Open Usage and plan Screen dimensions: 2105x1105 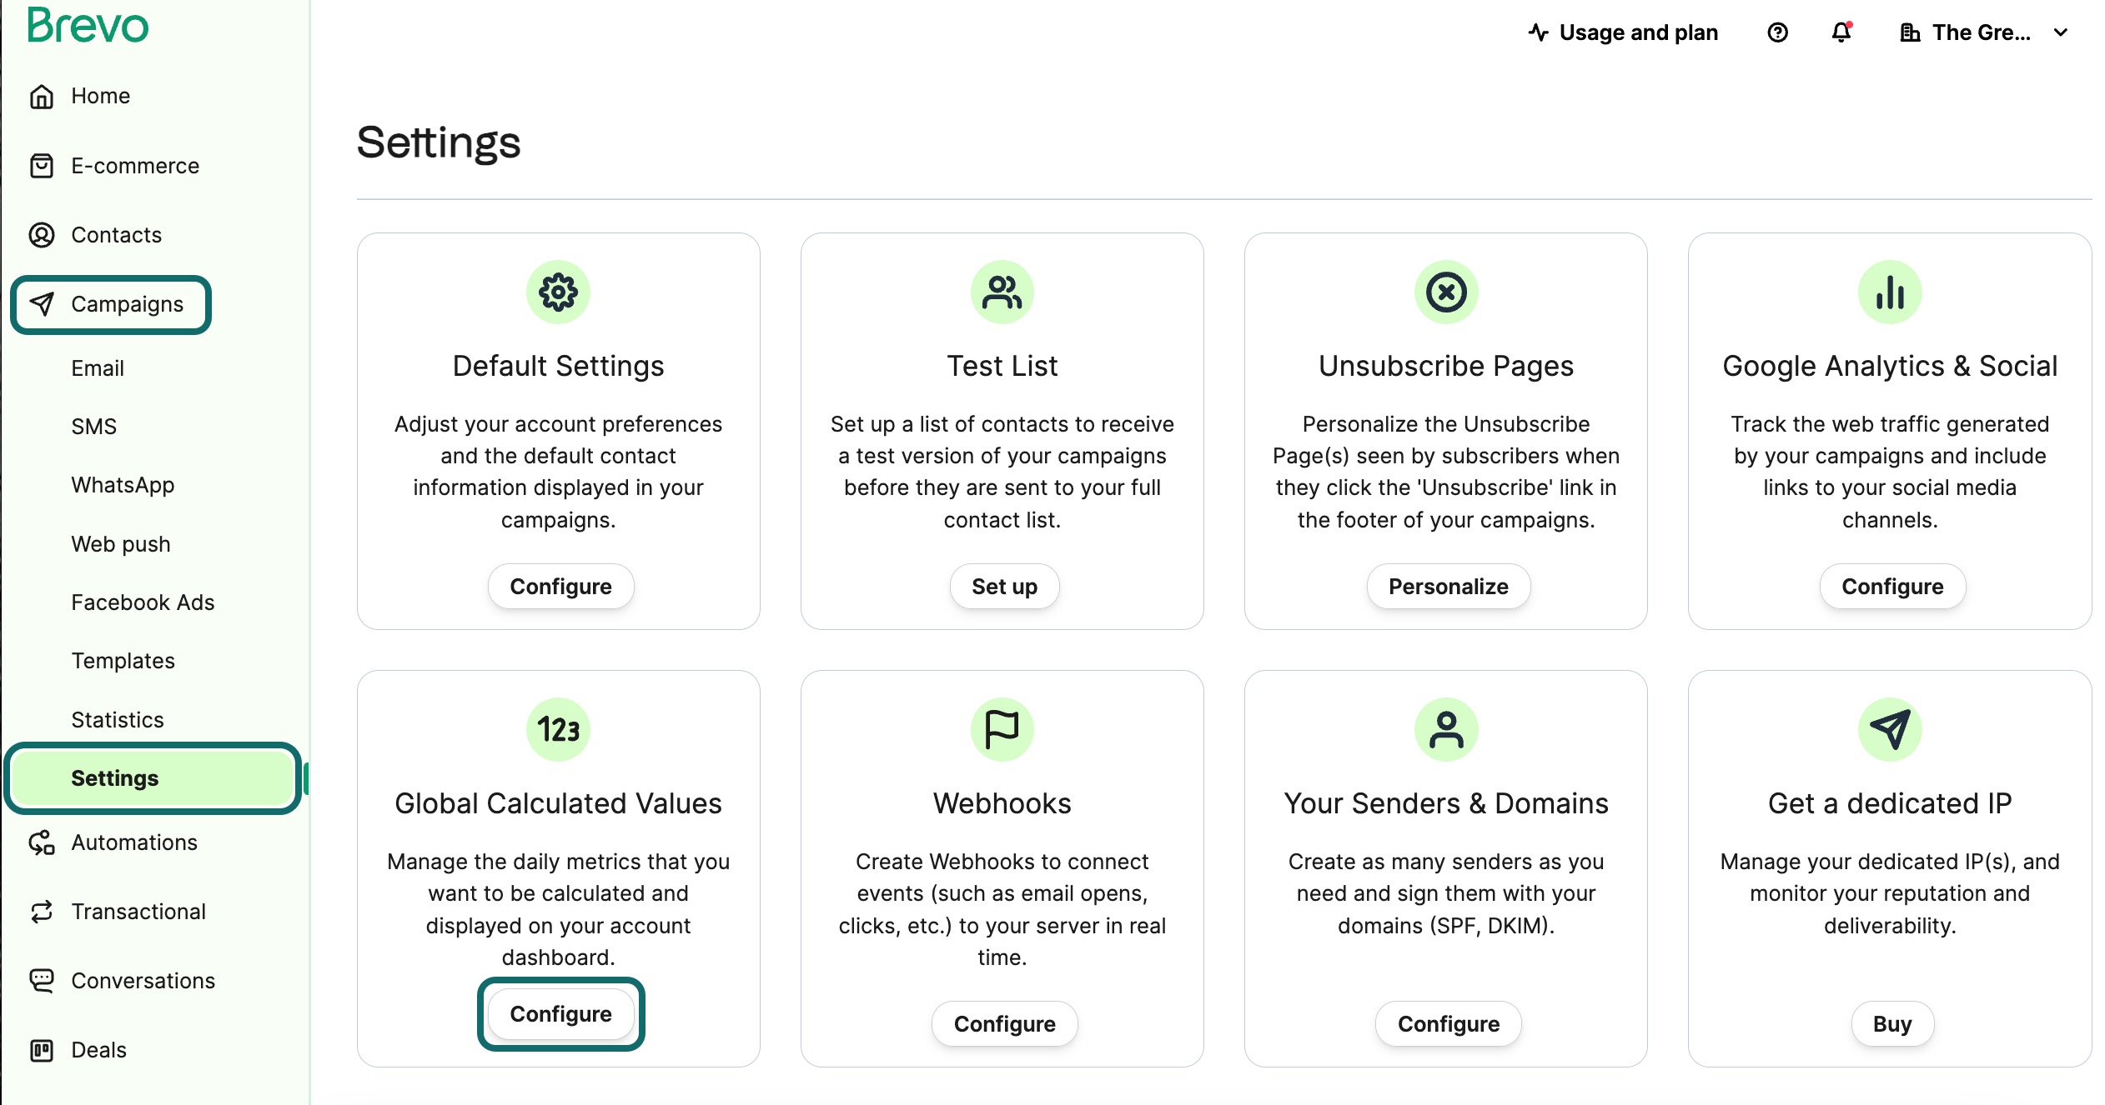[1623, 32]
